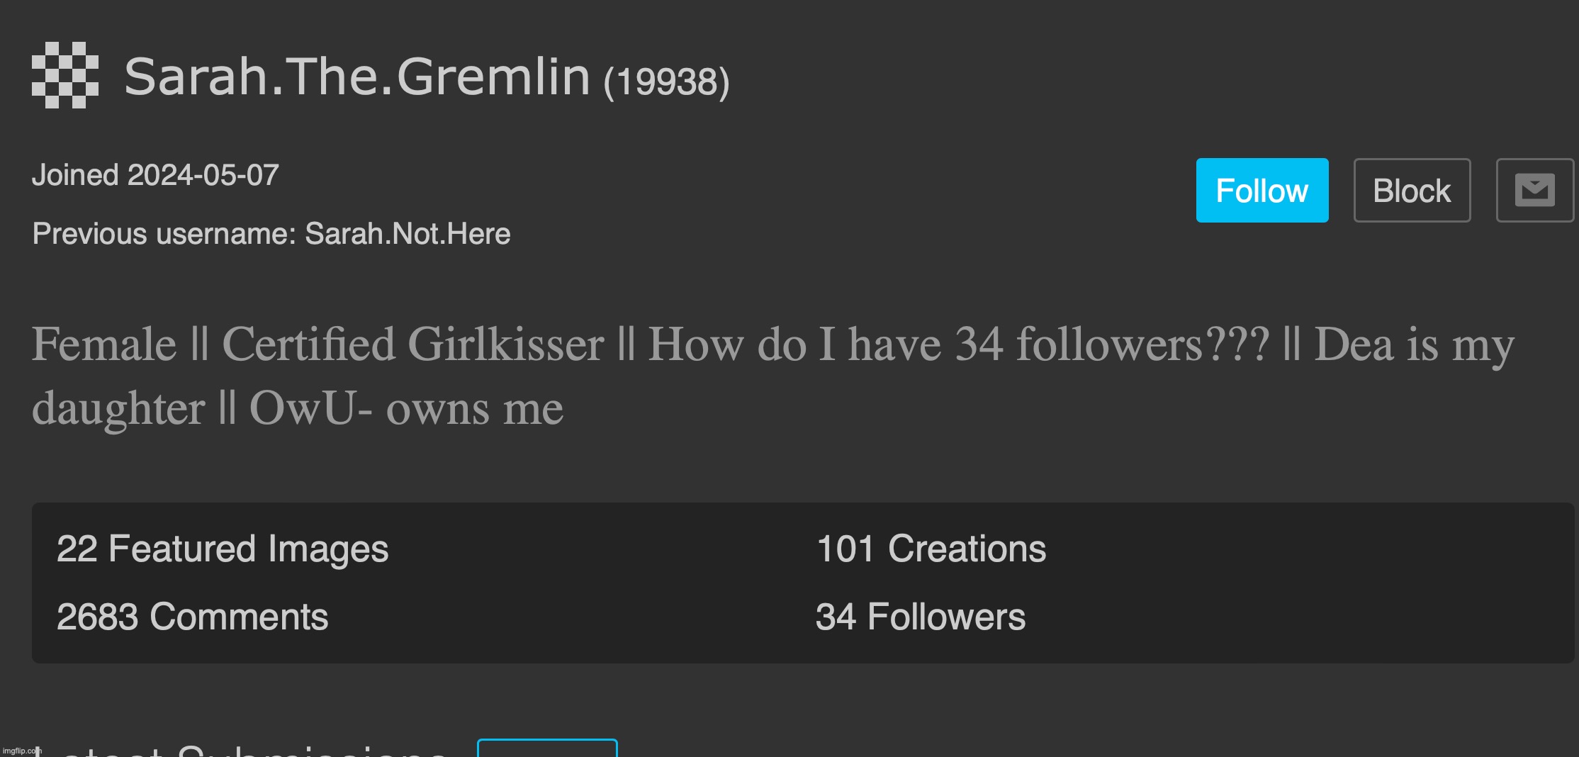
Task: Click the word Female in the bio
Action: (x=104, y=344)
